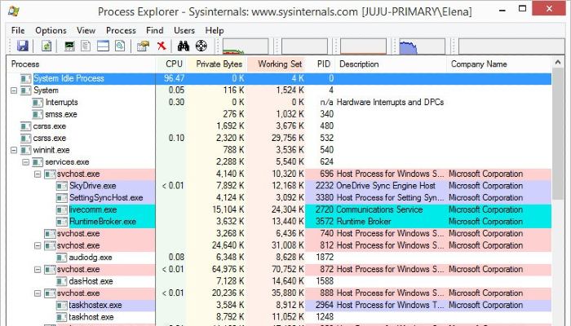Sort by the CPU column header
The width and height of the screenshot is (571, 326).
coord(171,64)
